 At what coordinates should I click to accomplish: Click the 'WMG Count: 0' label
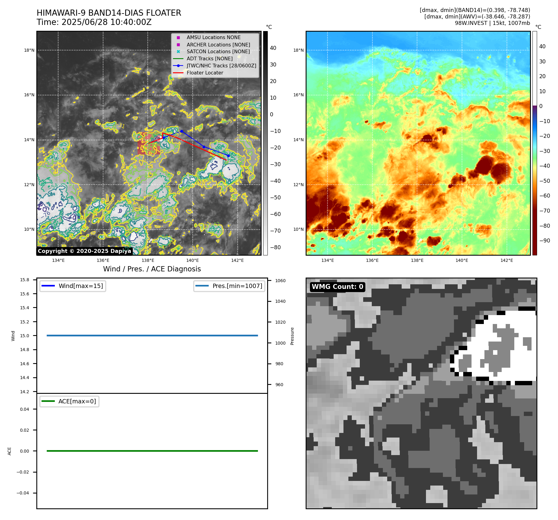tap(338, 287)
